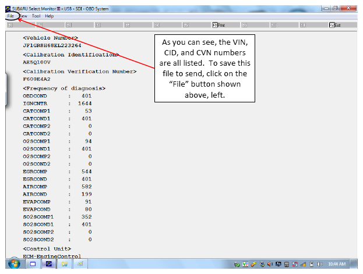Click the fourth taskbar app icon after Explorer
Screen dimensions: 363x274
pyautogui.click(x=80, y=264)
